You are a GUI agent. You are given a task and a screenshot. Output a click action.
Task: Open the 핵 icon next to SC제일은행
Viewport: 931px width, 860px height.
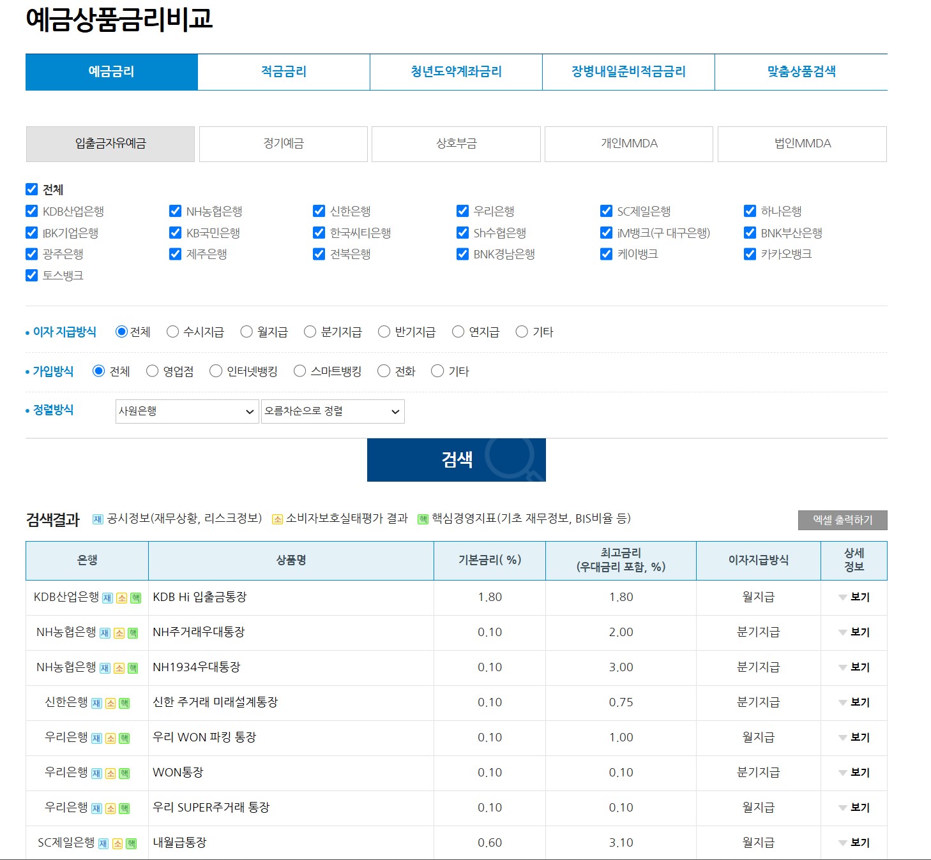[132, 844]
